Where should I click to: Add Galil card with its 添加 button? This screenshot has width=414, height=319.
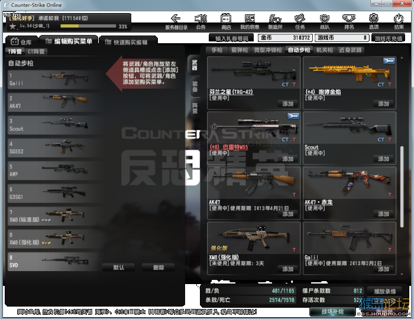click(384, 269)
